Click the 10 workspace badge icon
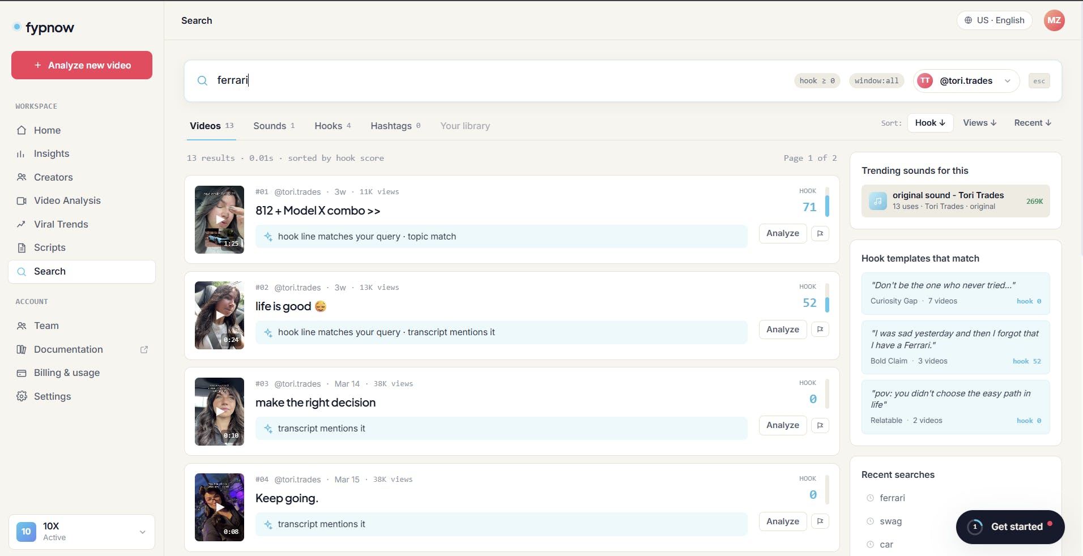This screenshot has width=1083, height=556. pos(26,532)
